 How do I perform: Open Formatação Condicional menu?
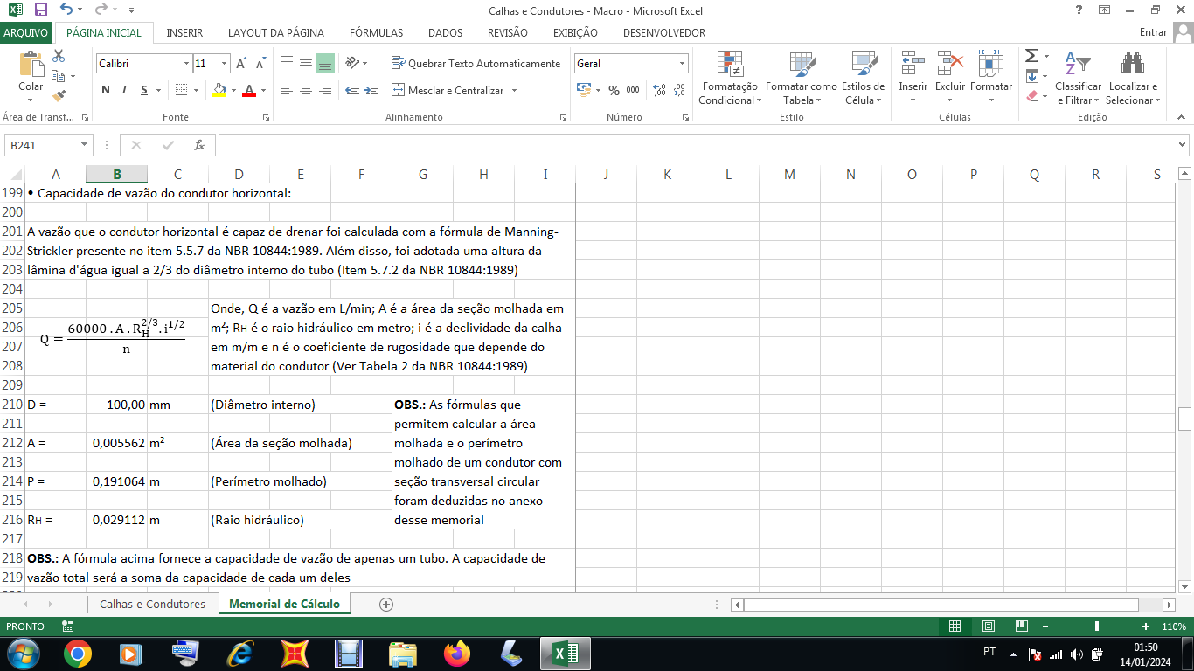730,79
